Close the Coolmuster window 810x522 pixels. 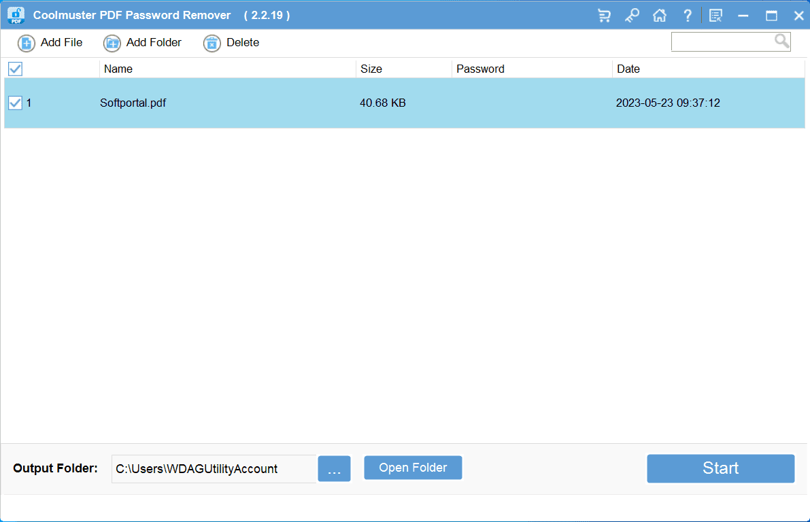798,16
